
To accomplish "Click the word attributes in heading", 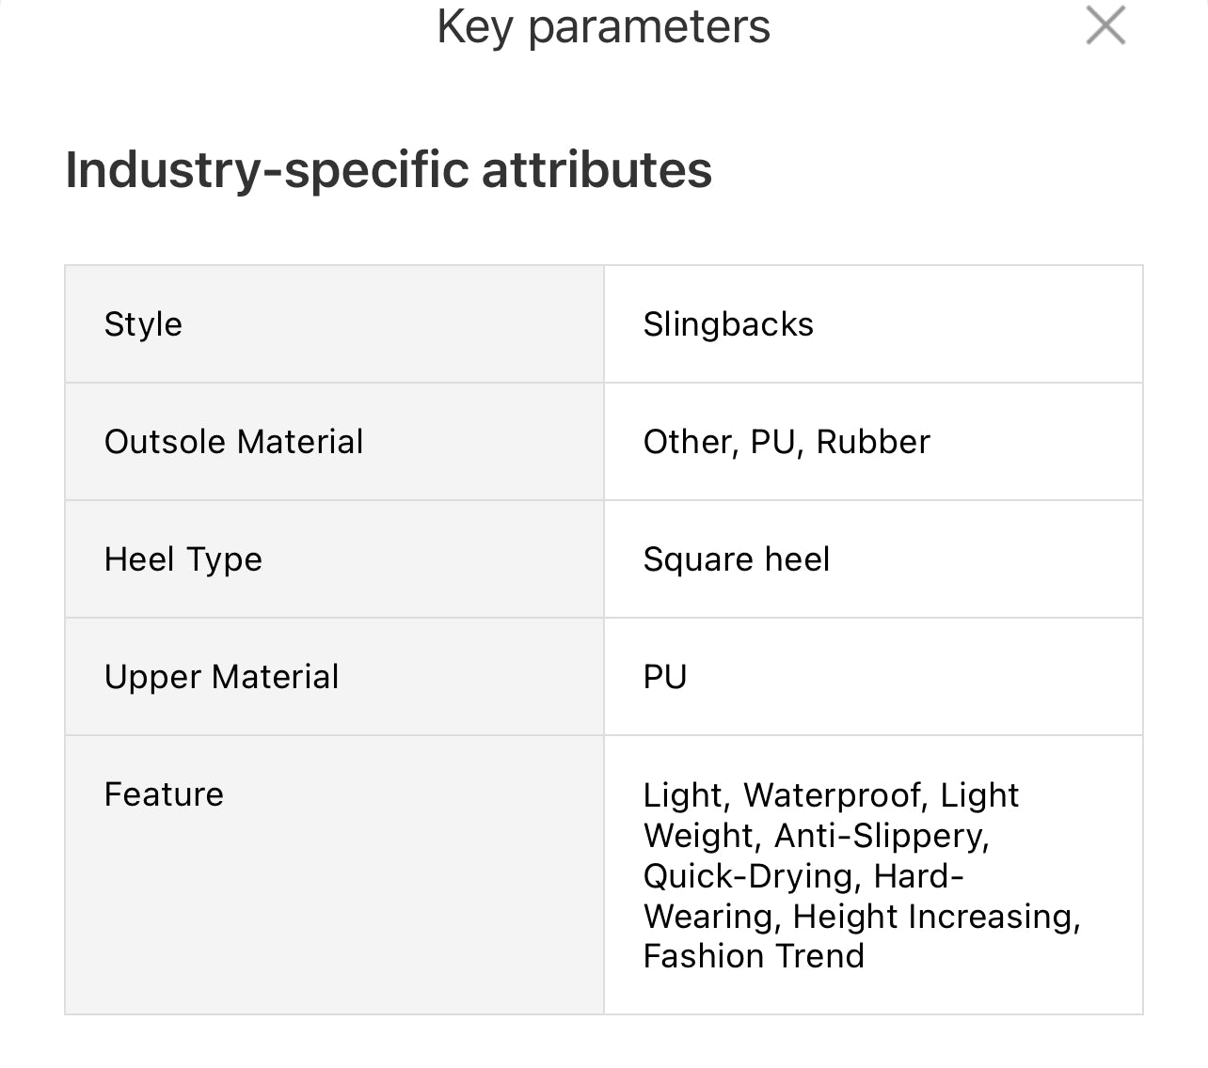I will coord(596,170).
